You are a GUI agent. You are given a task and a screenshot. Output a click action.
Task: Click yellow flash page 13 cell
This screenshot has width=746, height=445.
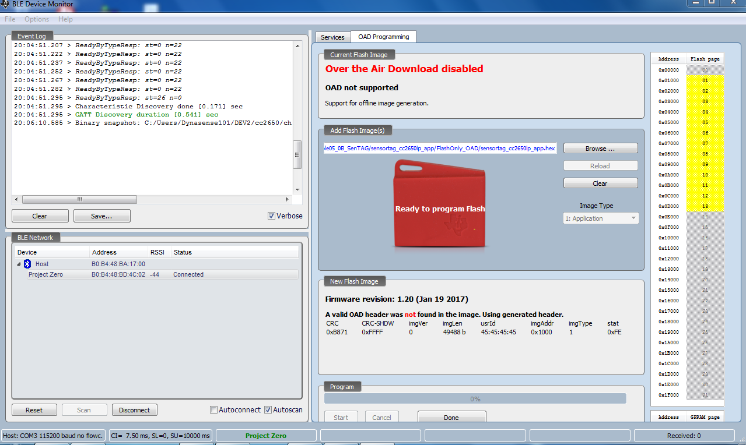tap(705, 206)
